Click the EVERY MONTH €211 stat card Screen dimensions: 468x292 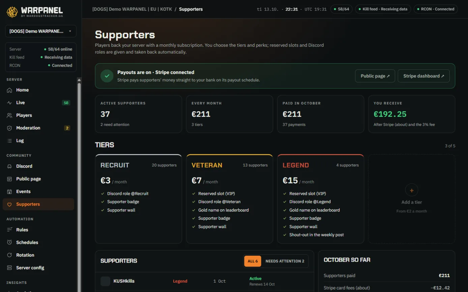point(230,114)
